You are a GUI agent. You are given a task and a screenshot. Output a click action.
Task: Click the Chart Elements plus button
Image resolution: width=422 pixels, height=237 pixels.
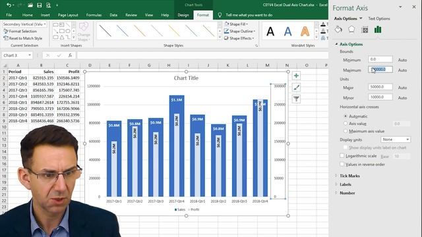coord(296,76)
